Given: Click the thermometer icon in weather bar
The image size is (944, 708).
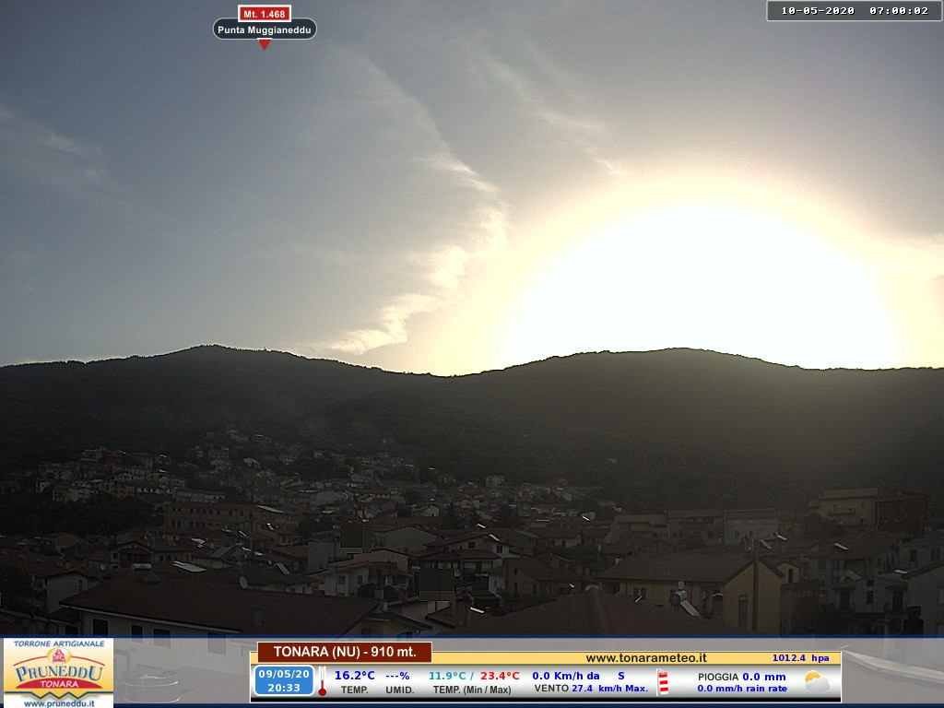Looking at the screenshot, I should coord(323,681).
